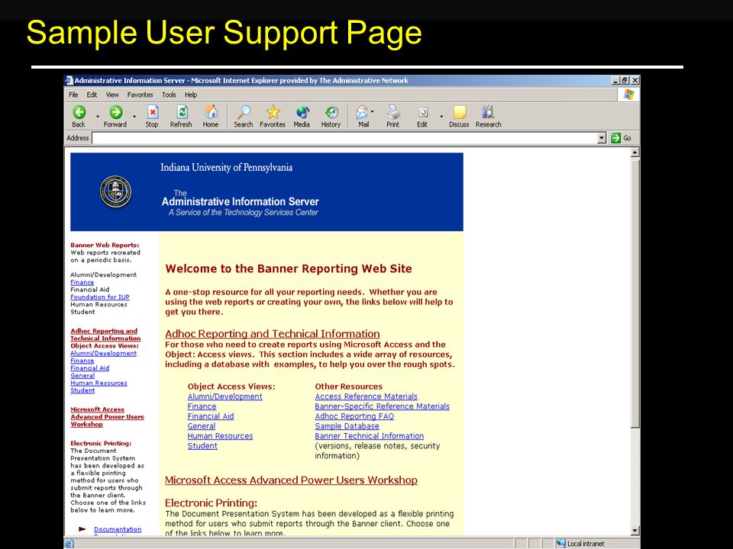
Task: Click inside the Address input field
Action: pos(345,138)
